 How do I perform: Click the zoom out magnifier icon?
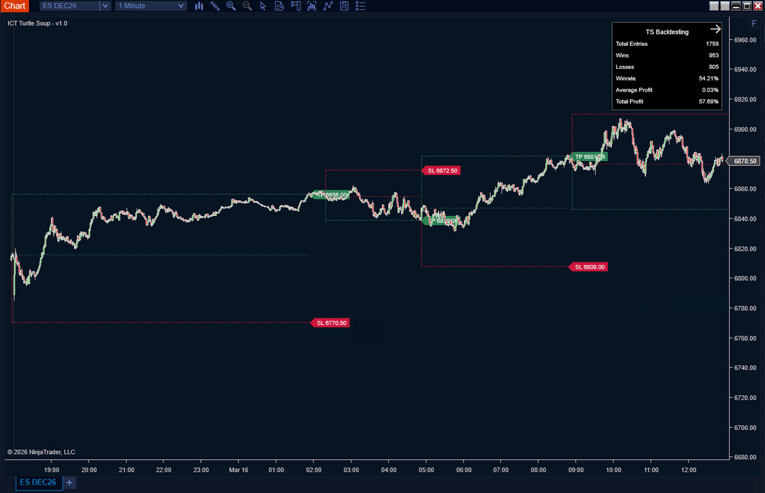(247, 6)
